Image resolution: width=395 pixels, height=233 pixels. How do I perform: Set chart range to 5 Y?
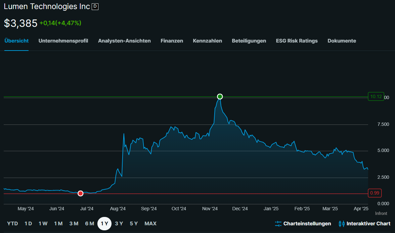coord(134,224)
